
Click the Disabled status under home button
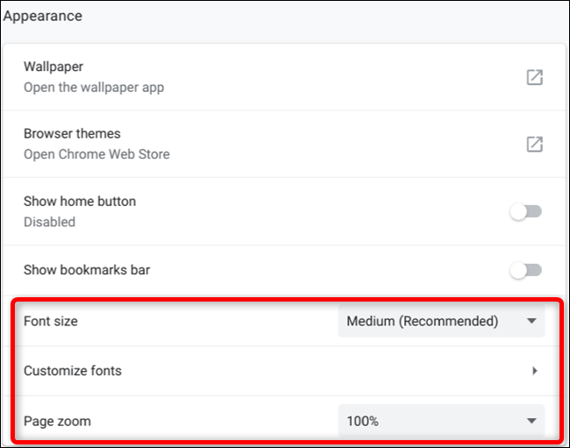(x=49, y=222)
